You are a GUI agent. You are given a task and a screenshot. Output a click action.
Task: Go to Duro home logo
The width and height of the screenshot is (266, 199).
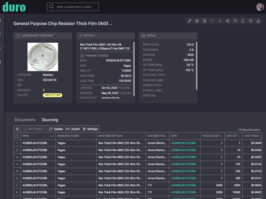[14, 7]
